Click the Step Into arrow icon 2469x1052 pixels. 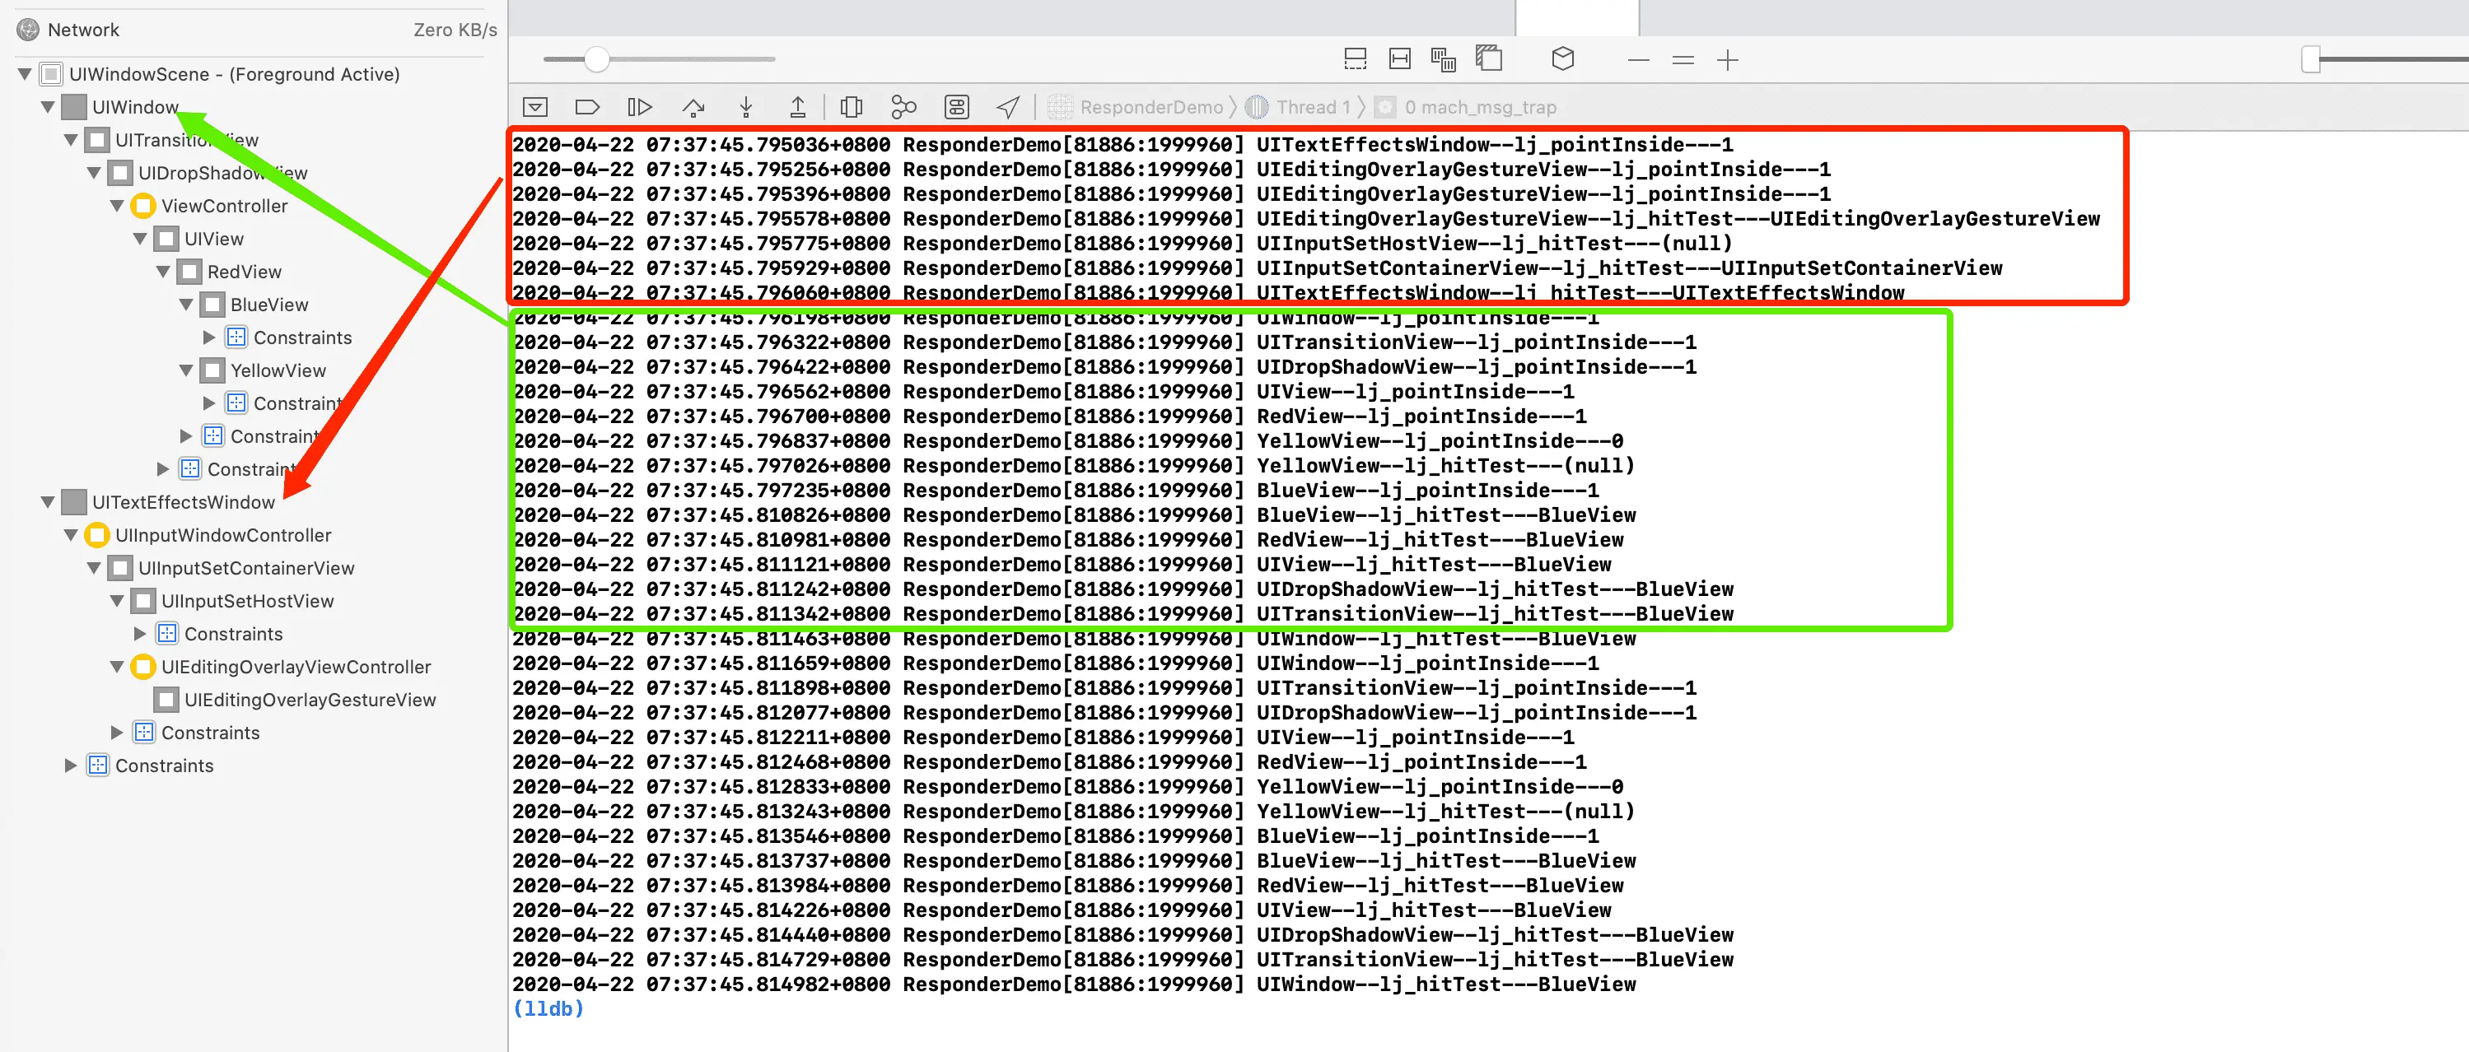pos(745,107)
